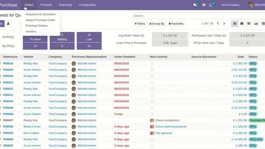Switch to pivot table view
265x149 pixels.
pos(249,24)
